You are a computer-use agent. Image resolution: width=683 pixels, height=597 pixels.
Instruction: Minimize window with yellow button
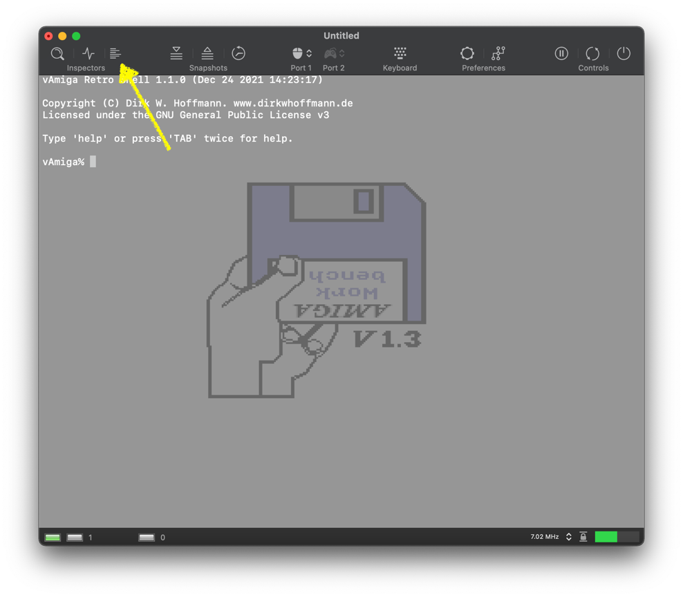[x=62, y=36]
